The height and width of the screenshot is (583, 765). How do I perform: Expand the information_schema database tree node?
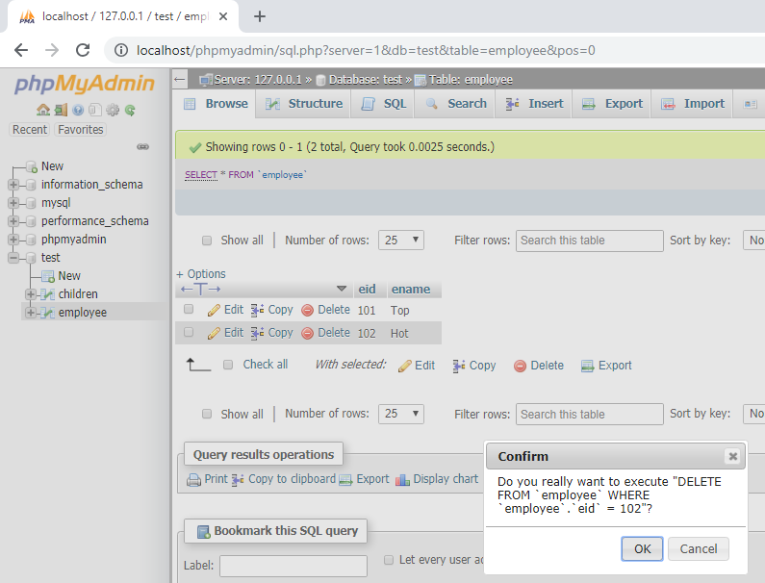point(13,185)
